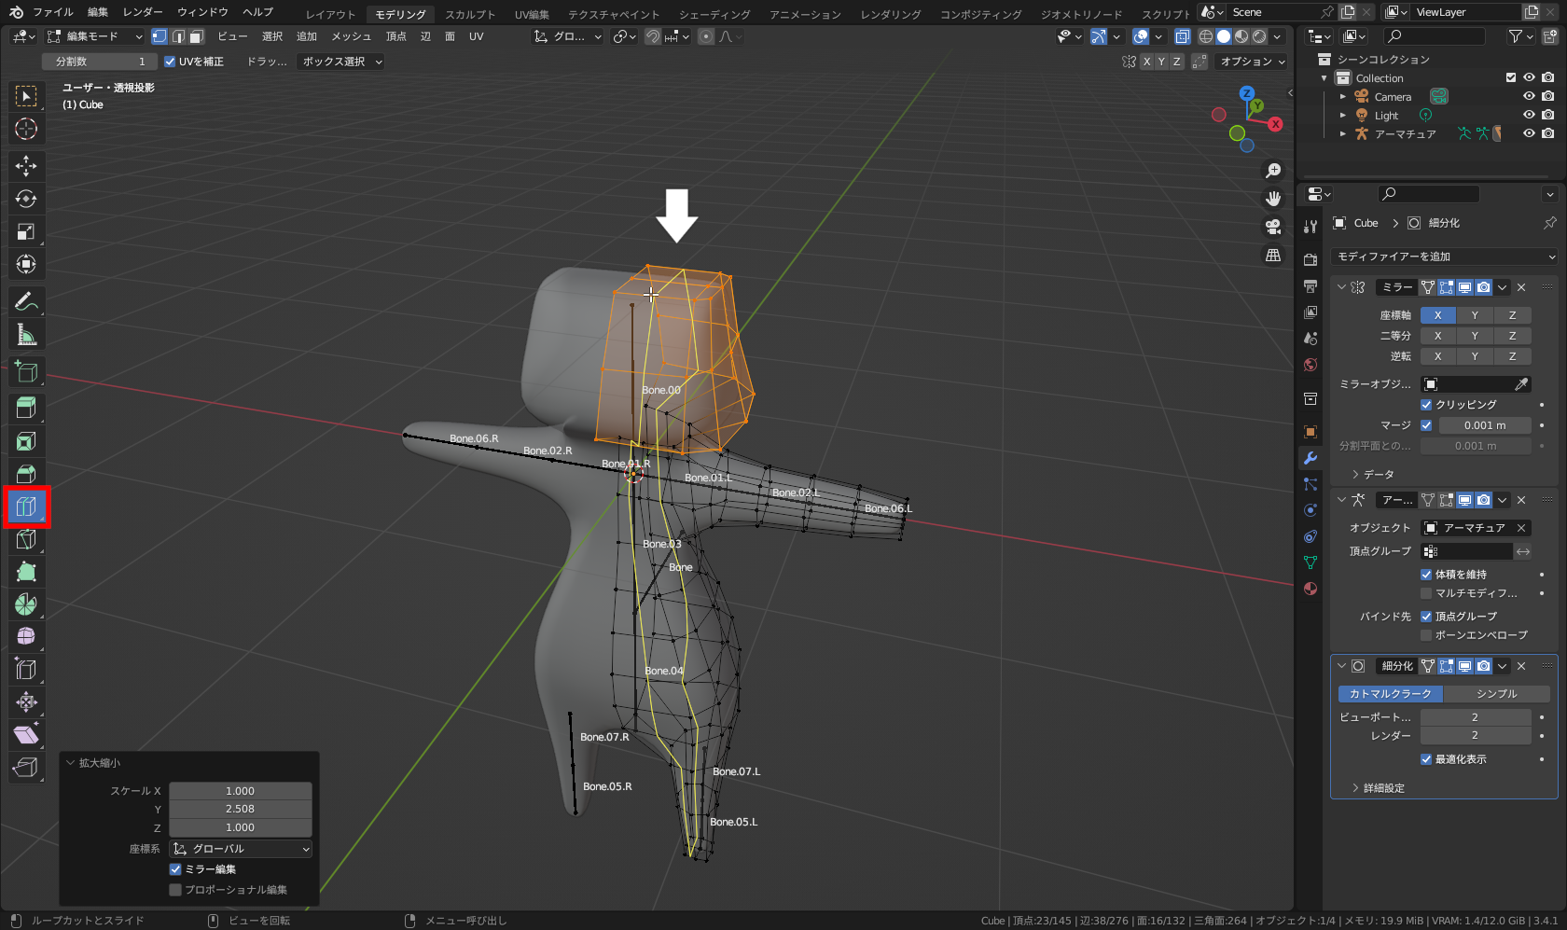Image resolution: width=1567 pixels, height=930 pixels.
Task: Enable the ボーンエンベロープ checkbox
Action: (x=1426, y=635)
